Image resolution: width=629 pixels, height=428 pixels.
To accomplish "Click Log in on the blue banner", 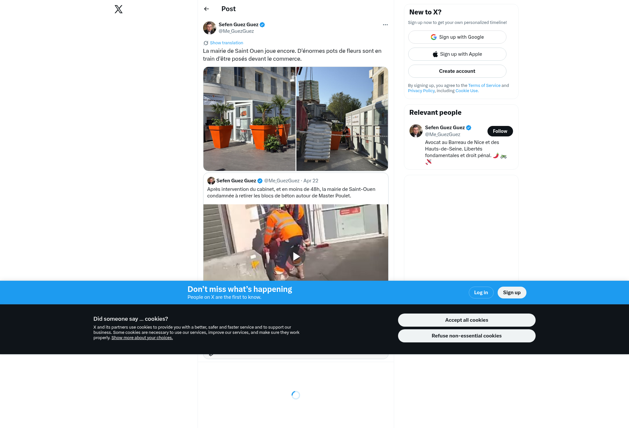I will tap(481, 293).
